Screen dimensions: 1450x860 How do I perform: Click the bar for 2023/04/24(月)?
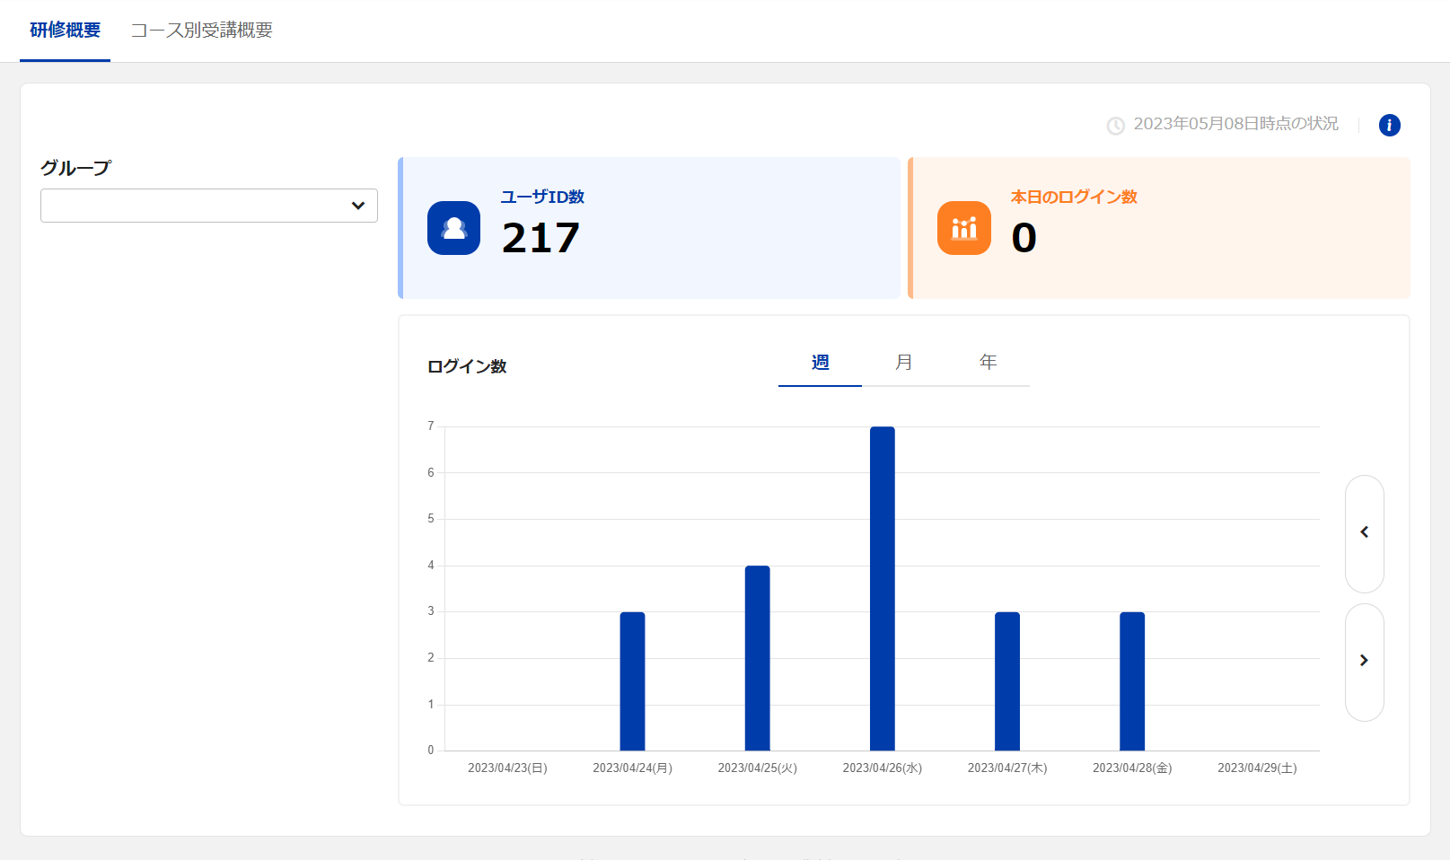point(632,681)
